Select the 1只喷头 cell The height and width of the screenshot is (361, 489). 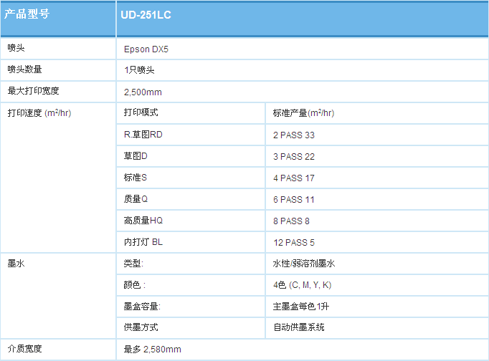[139, 70]
